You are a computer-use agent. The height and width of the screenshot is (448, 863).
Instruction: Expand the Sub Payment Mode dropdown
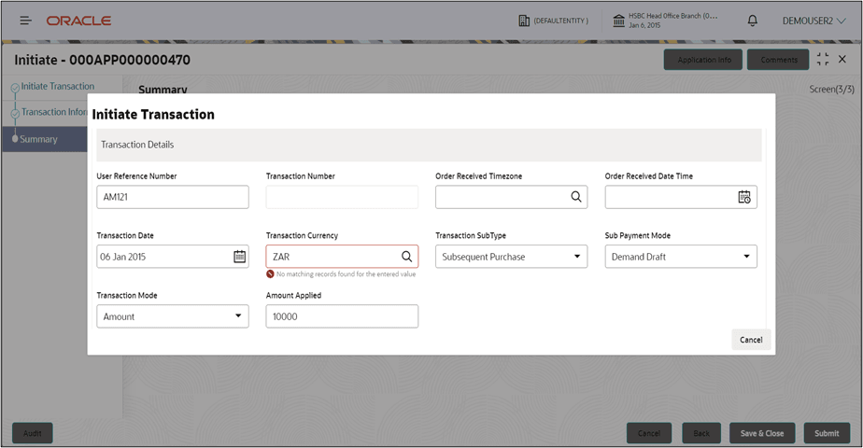(681, 257)
